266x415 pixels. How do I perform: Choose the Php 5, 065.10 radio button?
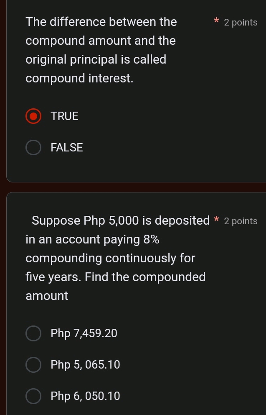(x=33, y=365)
